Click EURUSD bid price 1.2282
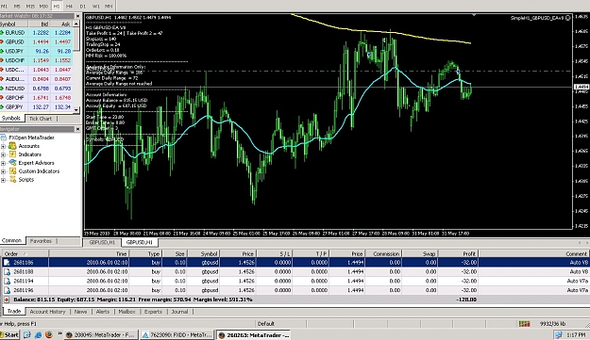The width and height of the screenshot is (590, 340). point(41,33)
